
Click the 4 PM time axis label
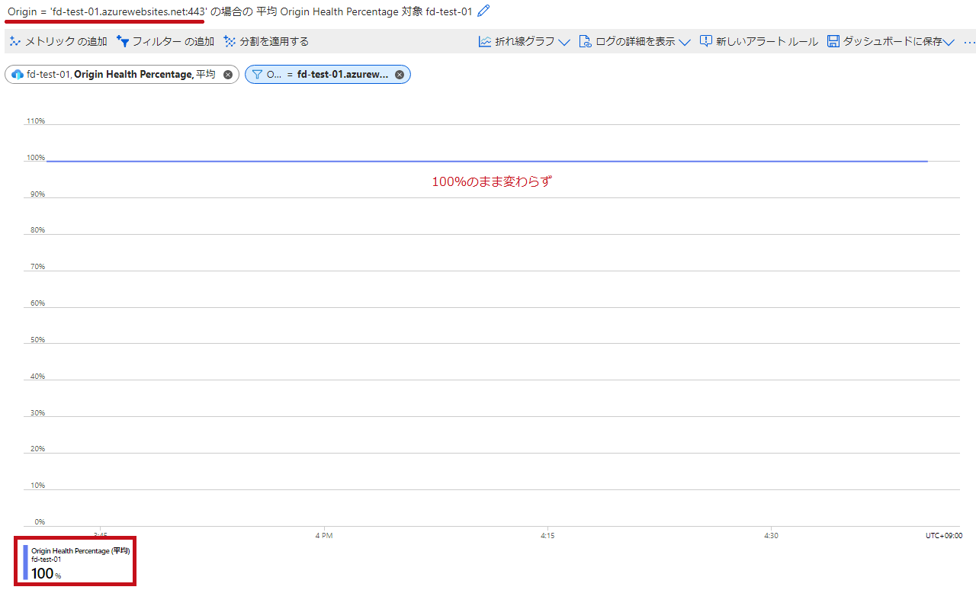click(x=324, y=536)
